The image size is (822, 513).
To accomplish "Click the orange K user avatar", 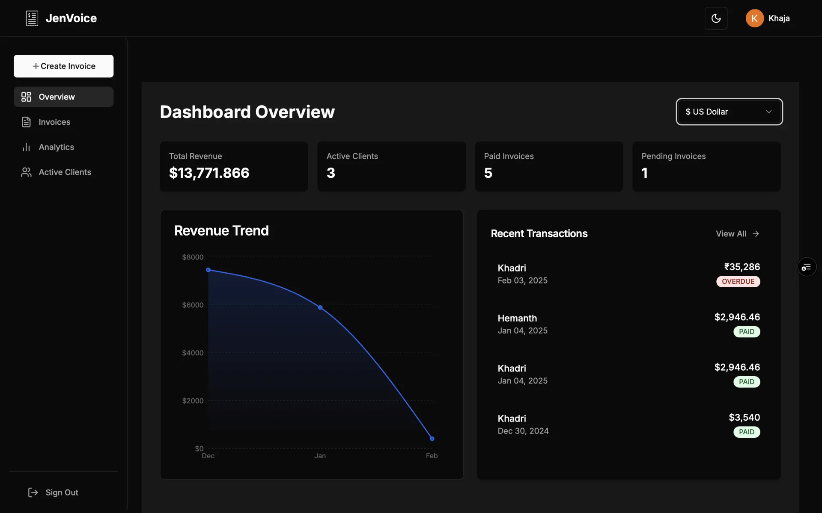I will point(754,18).
